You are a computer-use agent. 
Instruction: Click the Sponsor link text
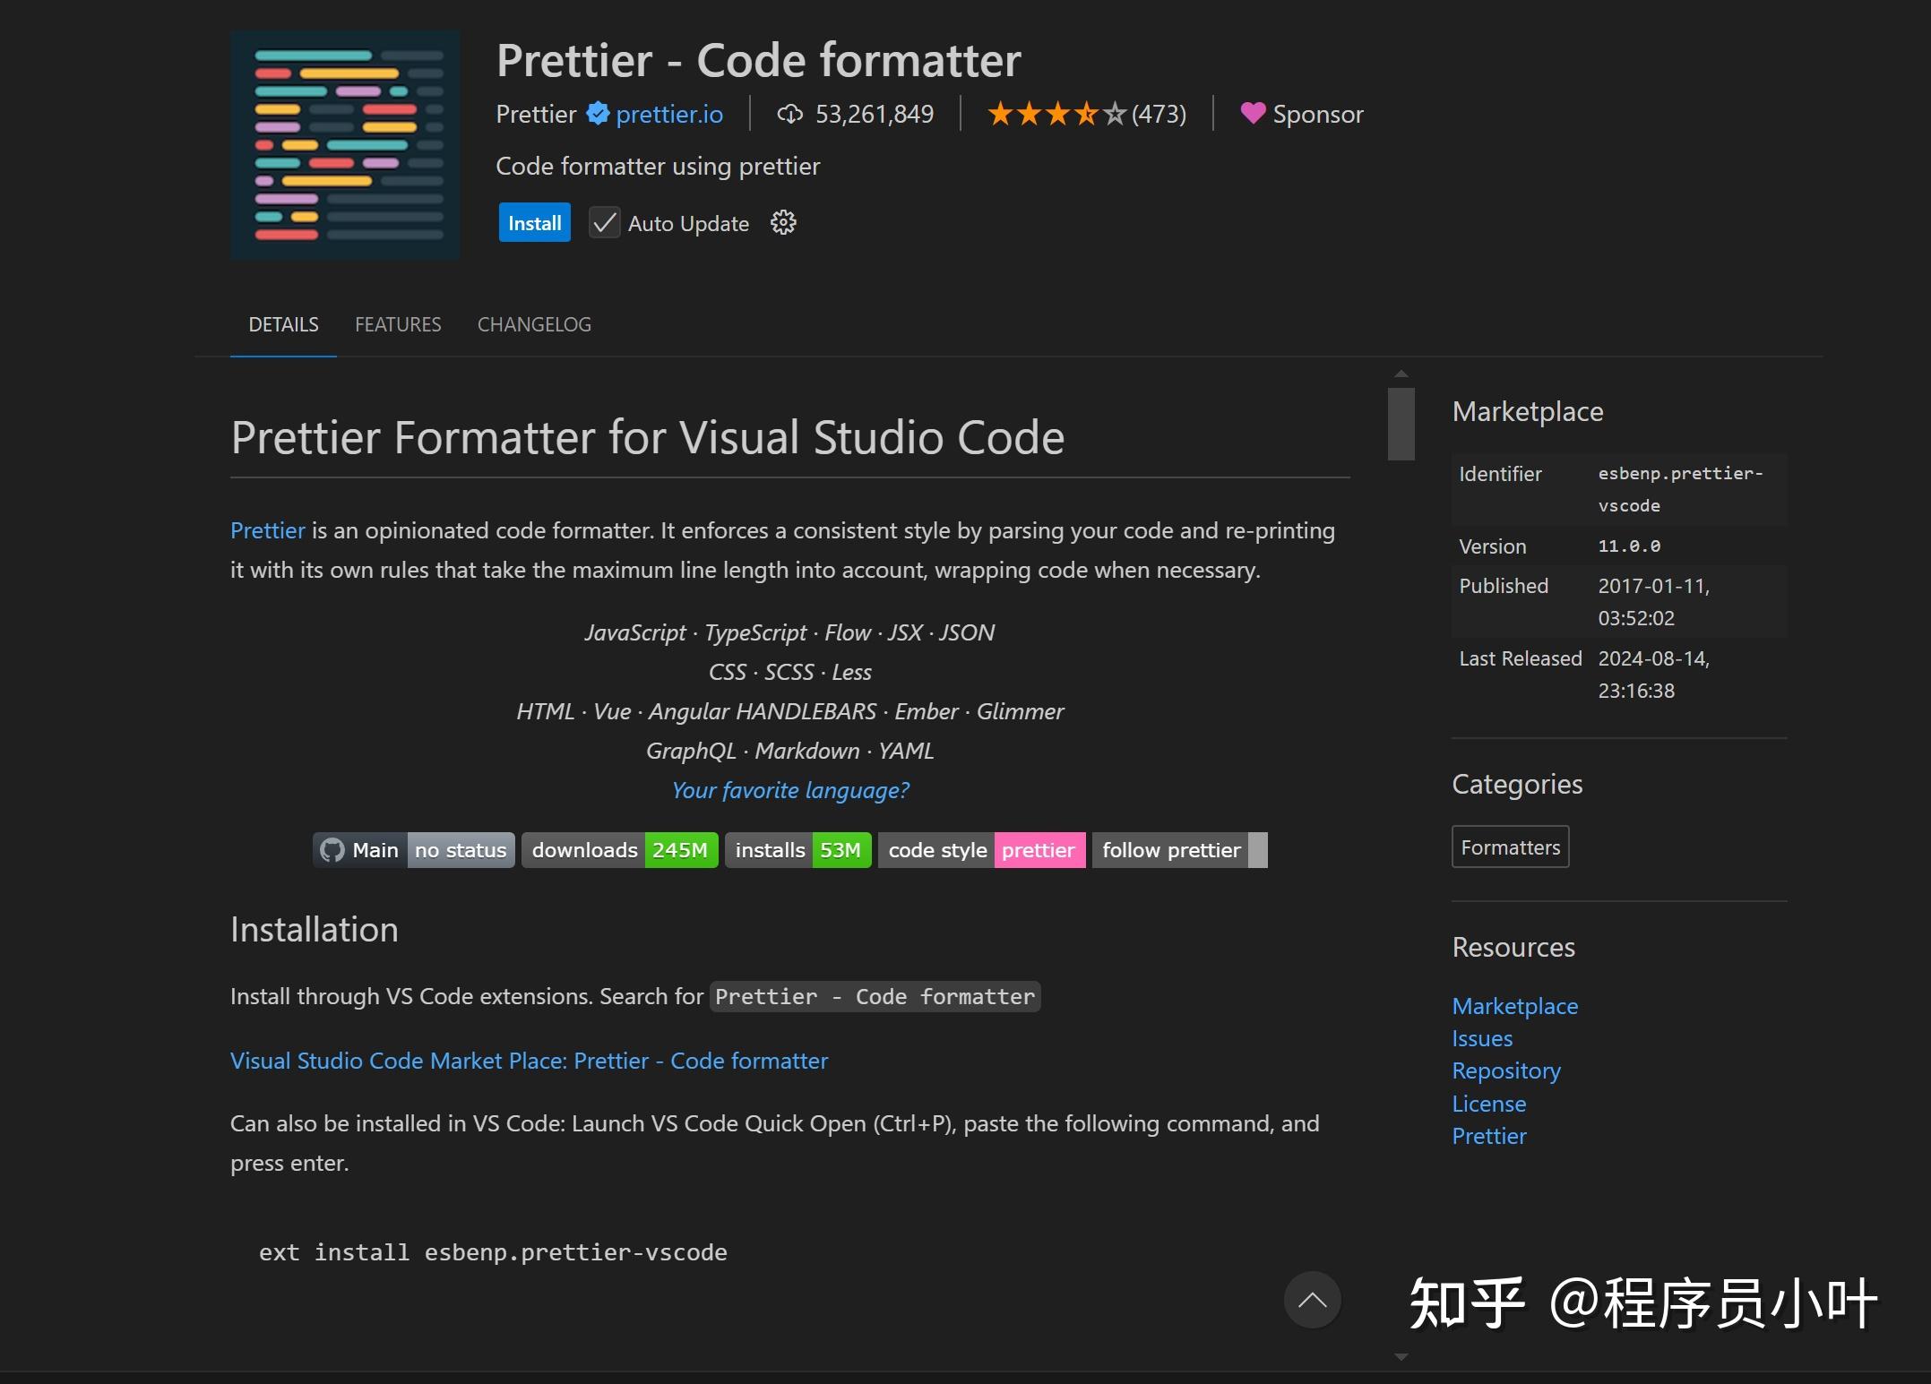tap(1318, 114)
